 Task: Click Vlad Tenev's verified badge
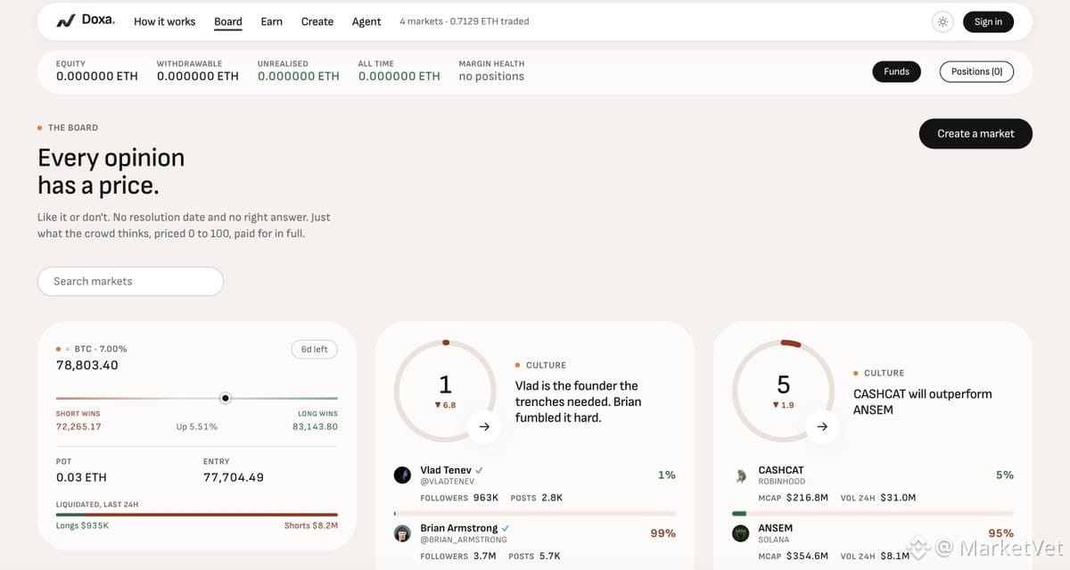(479, 470)
